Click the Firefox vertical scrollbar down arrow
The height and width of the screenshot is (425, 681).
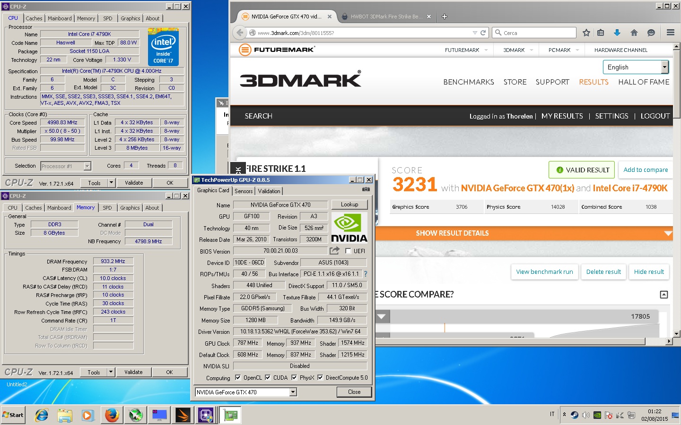pyautogui.click(x=676, y=334)
